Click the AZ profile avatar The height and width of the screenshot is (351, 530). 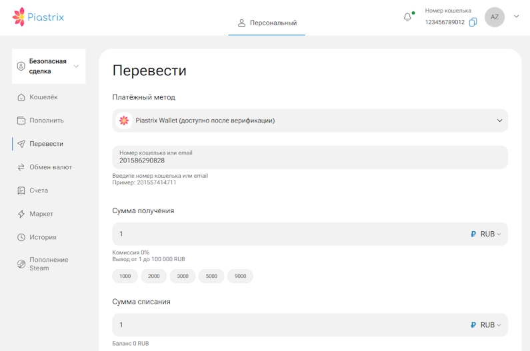click(x=494, y=17)
